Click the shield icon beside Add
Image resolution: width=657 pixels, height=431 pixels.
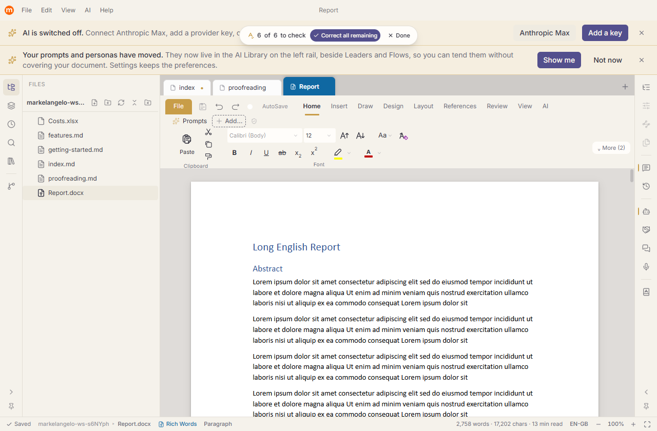pyautogui.click(x=254, y=121)
